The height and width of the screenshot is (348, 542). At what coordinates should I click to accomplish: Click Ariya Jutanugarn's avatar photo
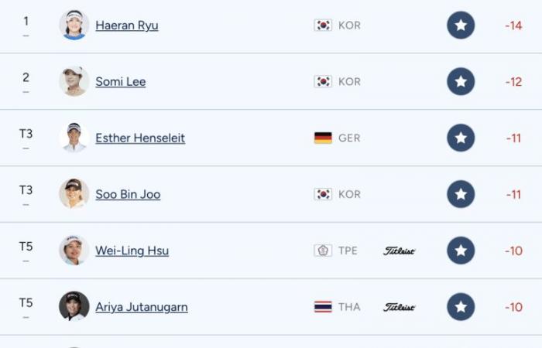tap(74, 306)
